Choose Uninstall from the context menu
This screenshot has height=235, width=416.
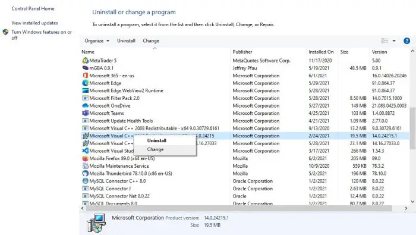pos(156,140)
